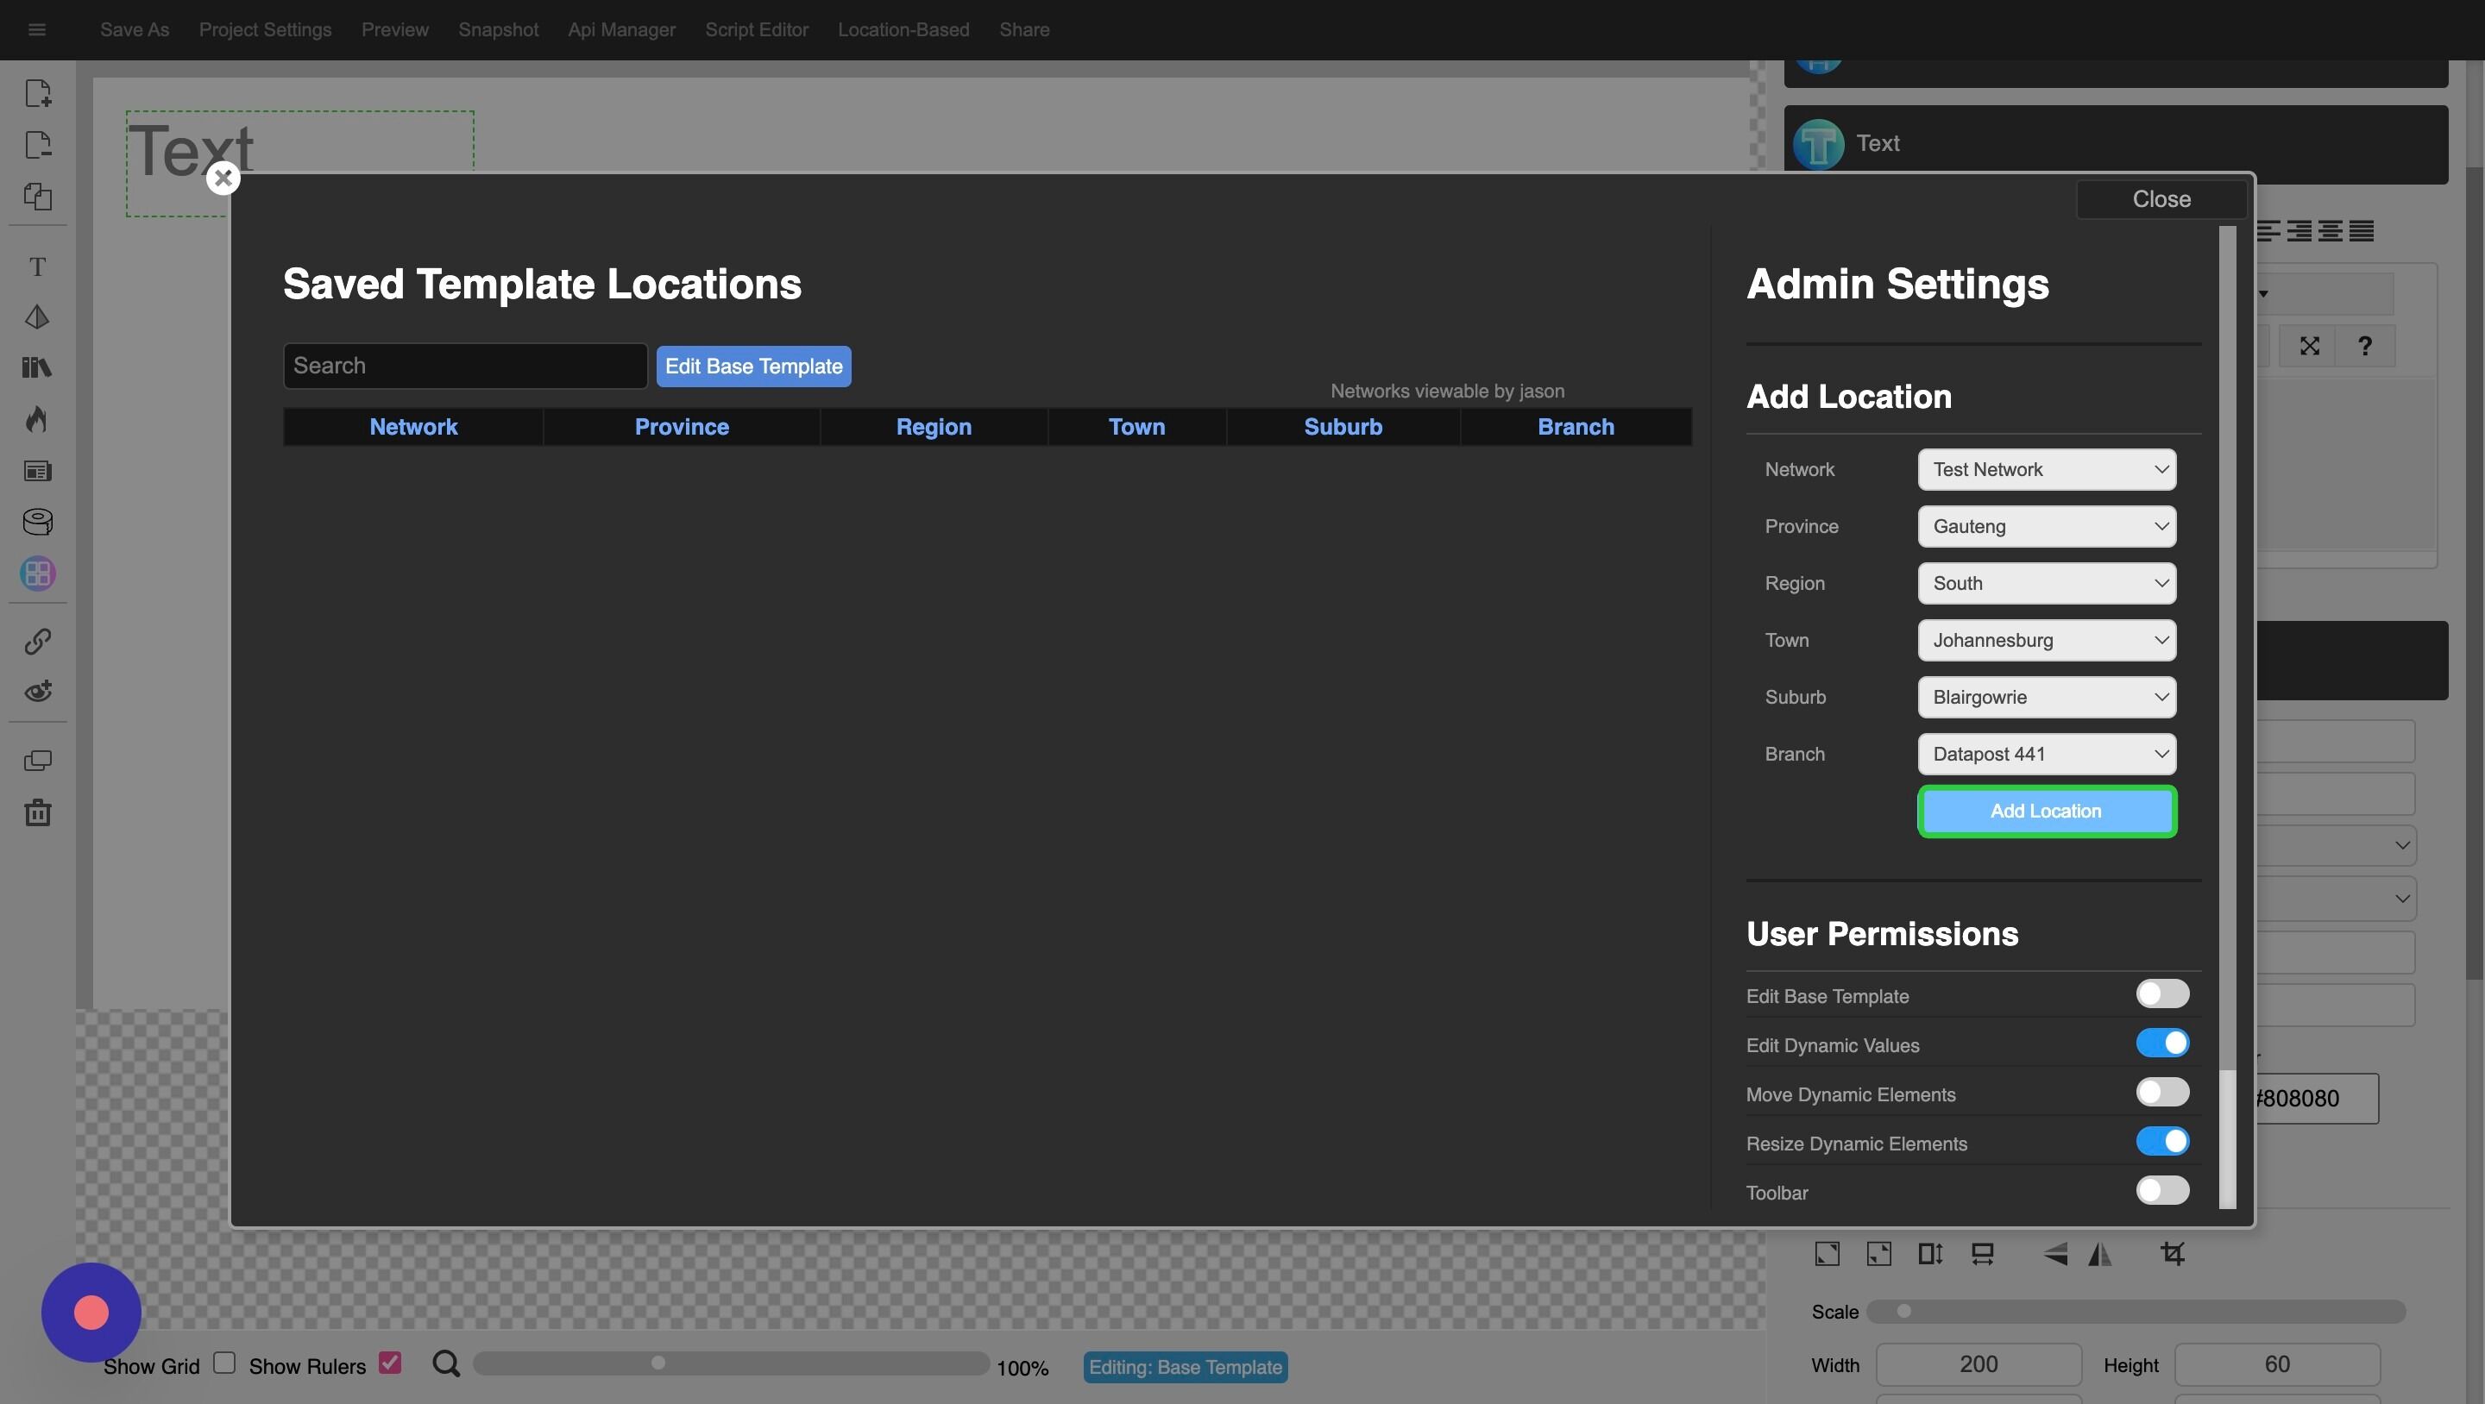Screen dimensions: 2485x1404
Task: Click the flip vertical triangle icon
Action: coord(2054,1254)
